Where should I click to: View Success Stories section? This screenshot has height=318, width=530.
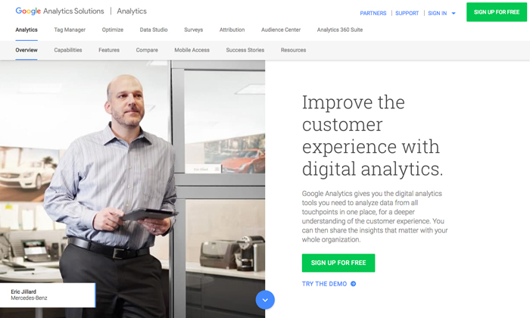click(245, 50)
